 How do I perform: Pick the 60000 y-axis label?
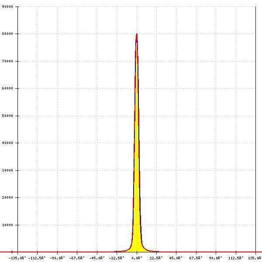pos(7,88)
